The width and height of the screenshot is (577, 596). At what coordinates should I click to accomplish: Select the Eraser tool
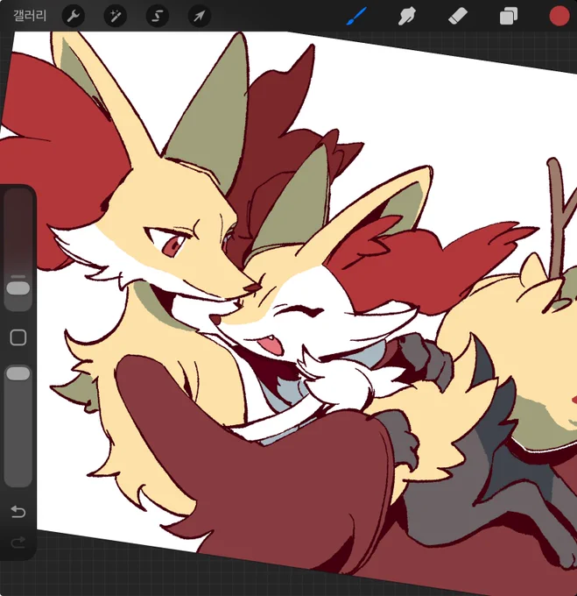458,17
